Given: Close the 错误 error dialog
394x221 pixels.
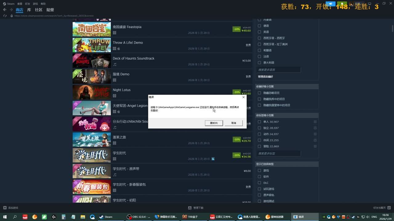Looking at the screenshot, I should click(x=243, y=97).
